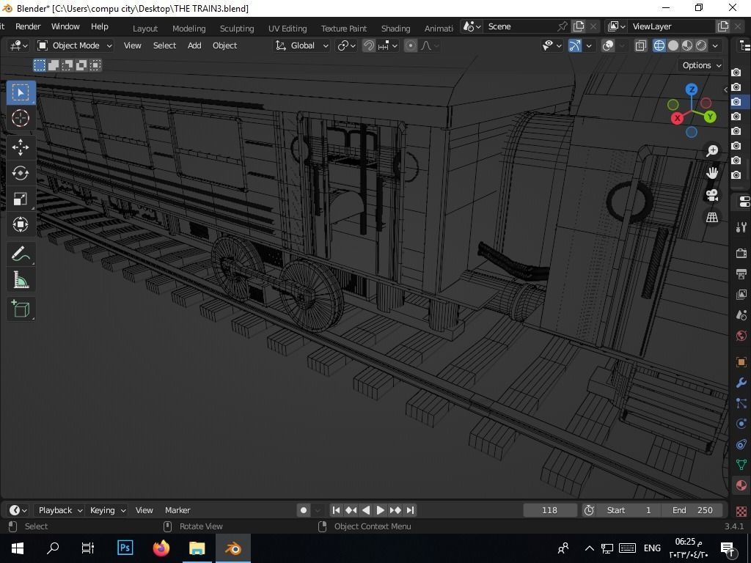Activate the 3D Cursor tool
Viewport: 751px width, 563px height.
pyautogui.click(x=20, y=118)
